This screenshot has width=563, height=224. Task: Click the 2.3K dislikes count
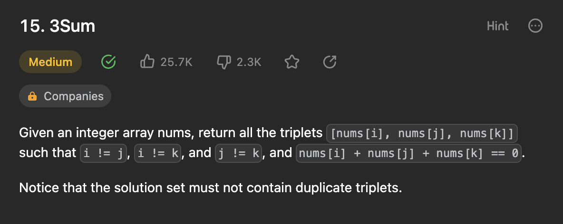249,62
